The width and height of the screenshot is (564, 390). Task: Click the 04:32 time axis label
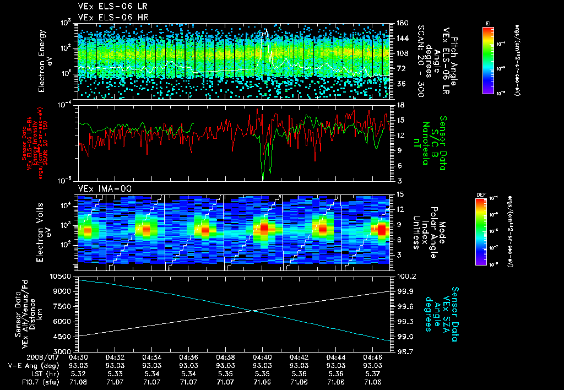[115, 357]
